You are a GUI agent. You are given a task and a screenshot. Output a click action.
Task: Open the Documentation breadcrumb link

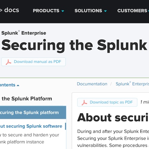(92, 84)
